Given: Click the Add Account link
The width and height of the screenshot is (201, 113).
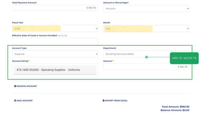Looking at the screenshot, I should (x=23, y=101).
